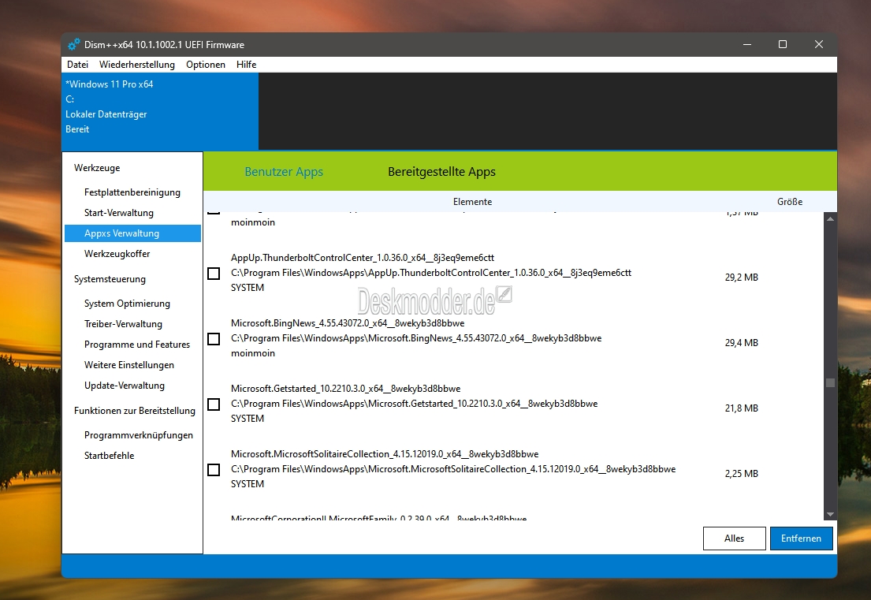The image size is (871, 600).
Task: Click the Alles button
Action: [x=735, y=539]
